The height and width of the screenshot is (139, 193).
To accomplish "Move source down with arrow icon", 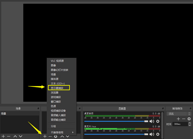I will click(x=68, y=136).
